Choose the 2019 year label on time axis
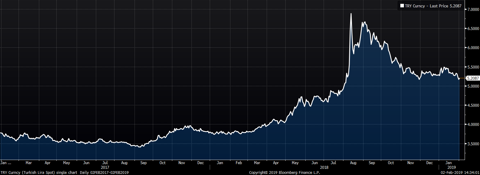 pyautogui.click(x=451, y=167)
